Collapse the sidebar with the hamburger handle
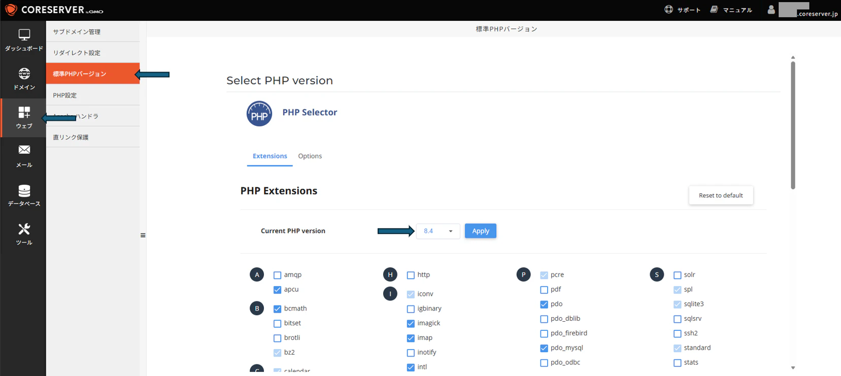This screenshot has height=376, width=841. point(143,235)
